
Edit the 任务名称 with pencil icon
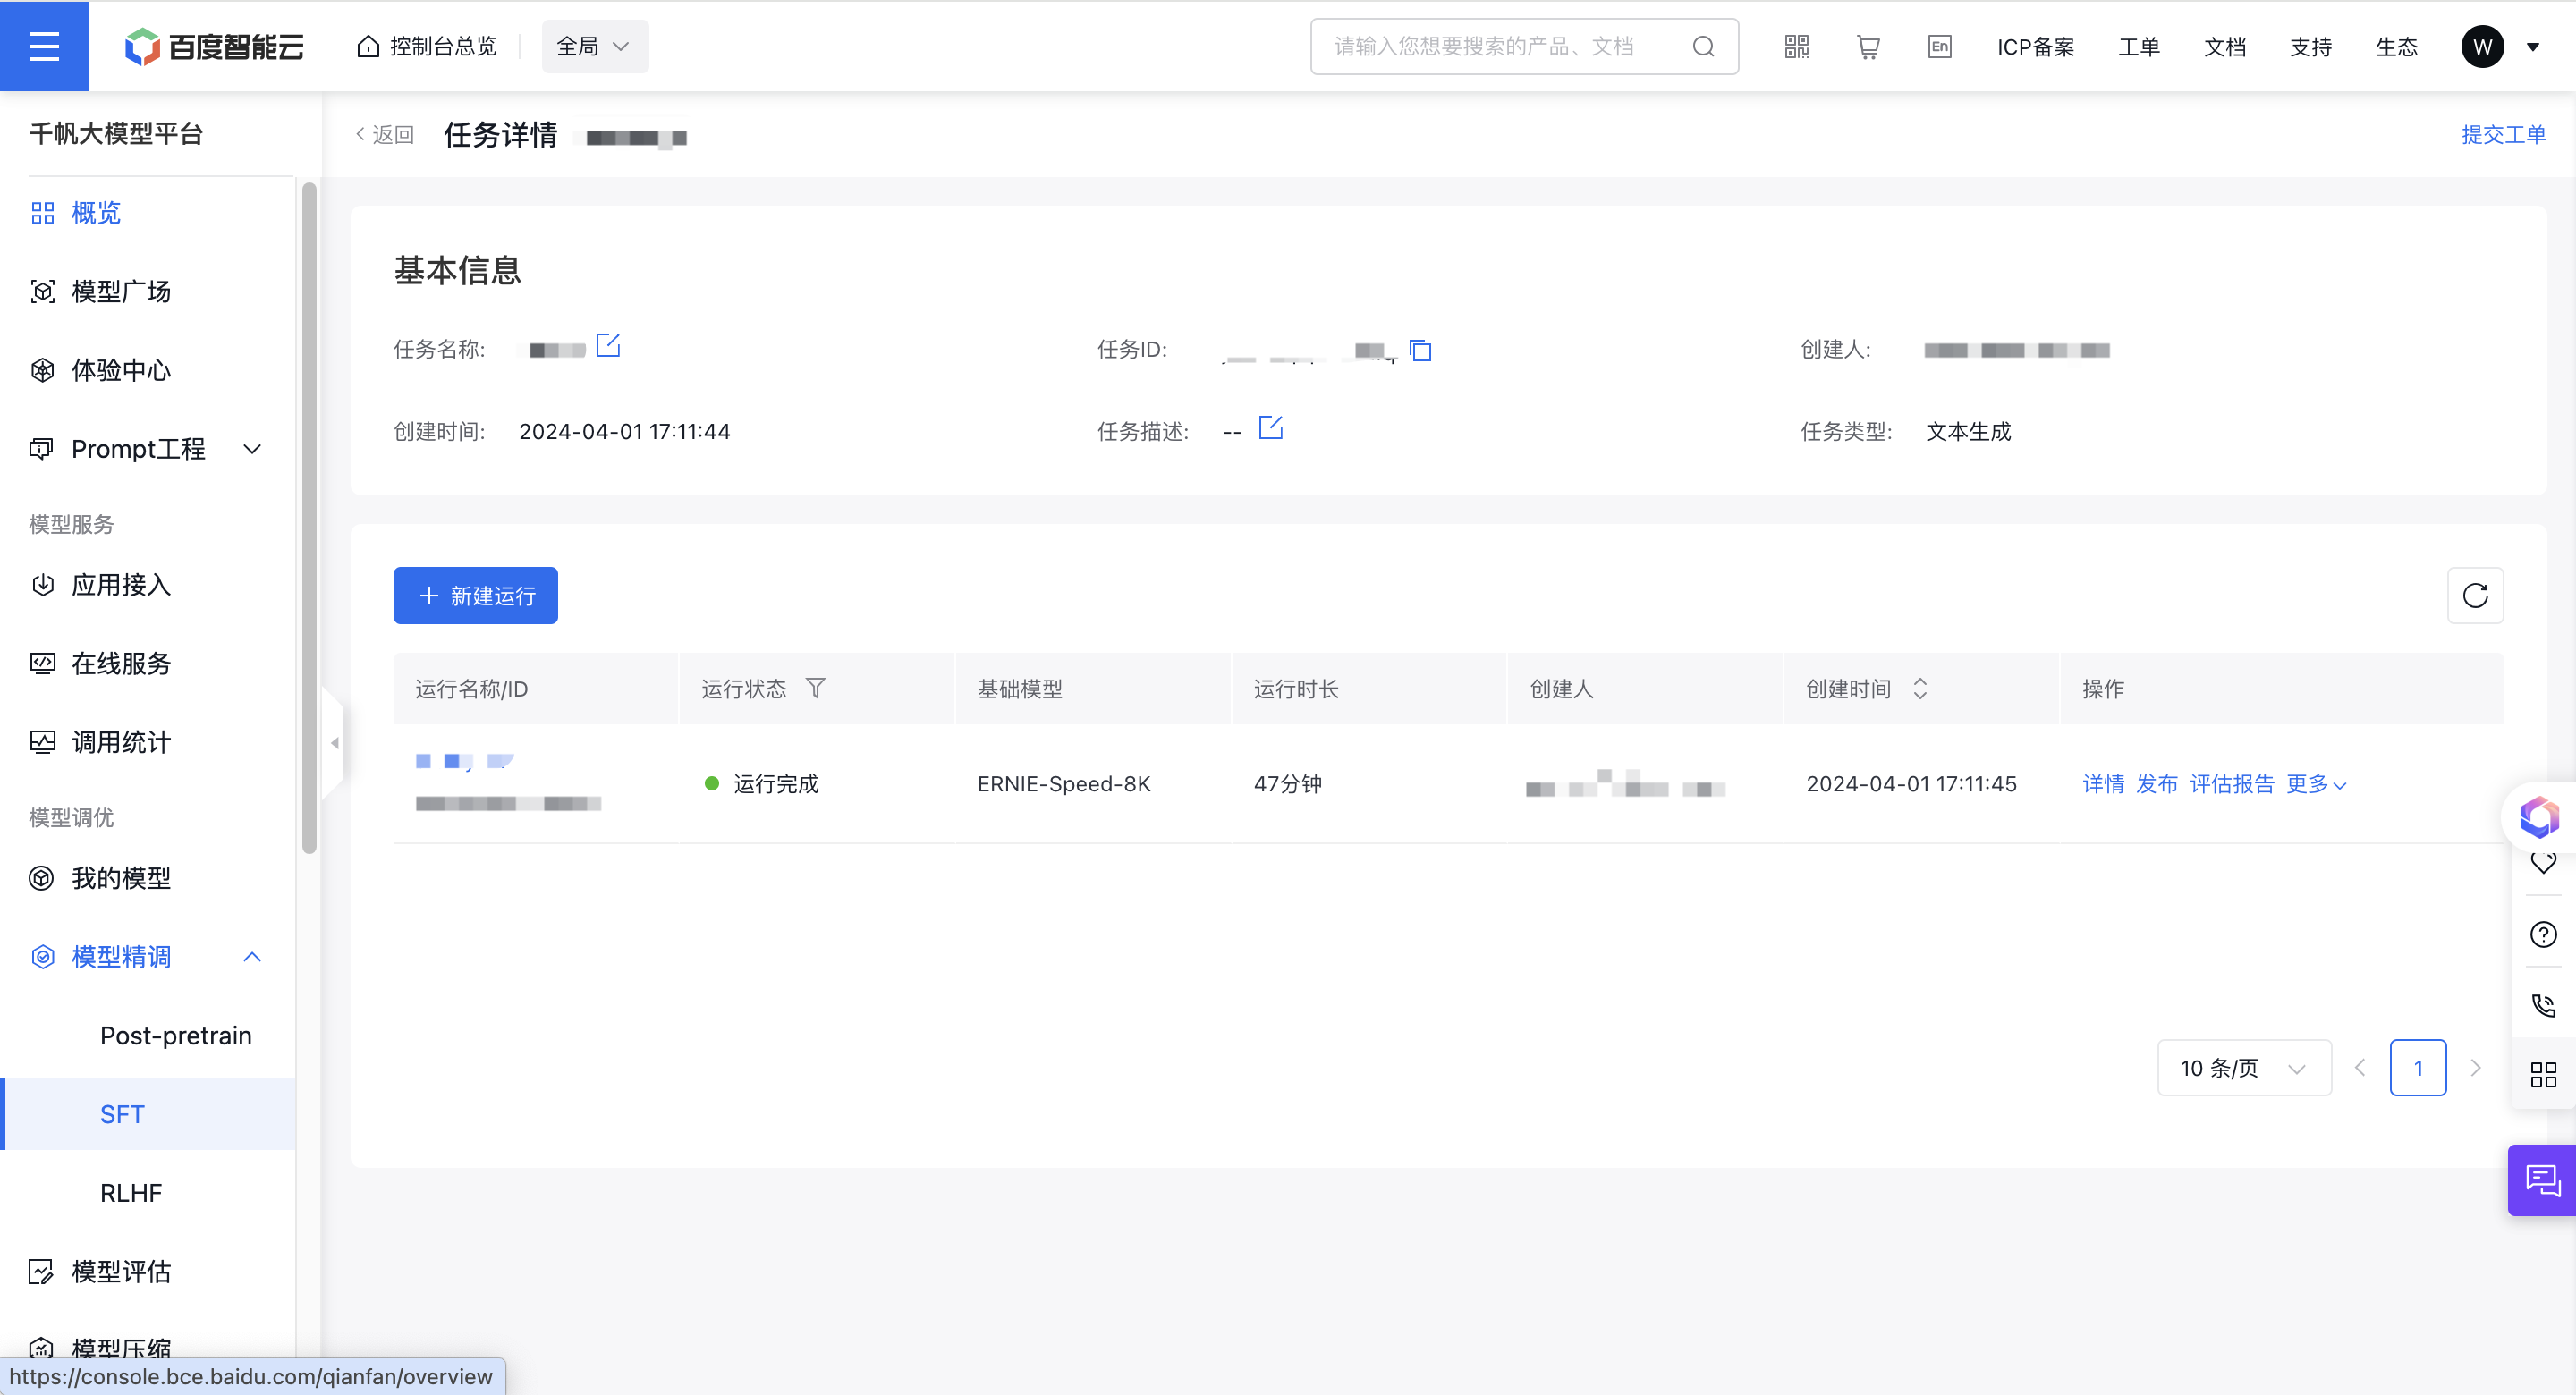click(x=608, y=346)
